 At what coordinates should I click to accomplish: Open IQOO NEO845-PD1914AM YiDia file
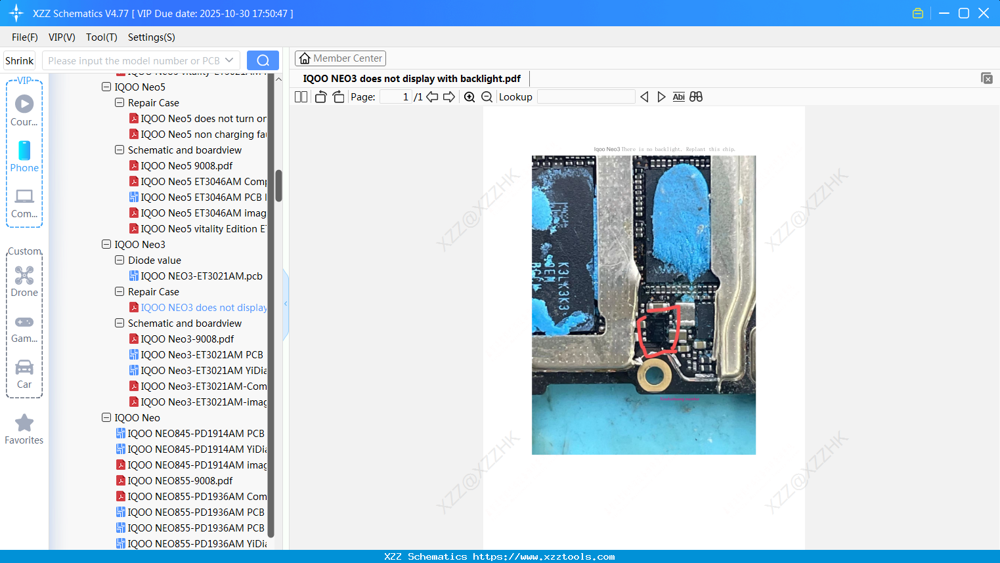tap(191, 449)
